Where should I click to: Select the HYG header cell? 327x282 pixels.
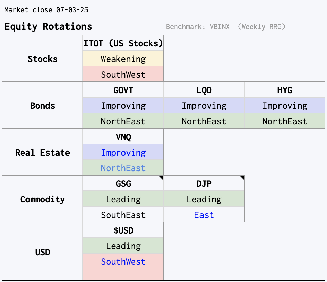pyautogui.click(x=285, y=90)
